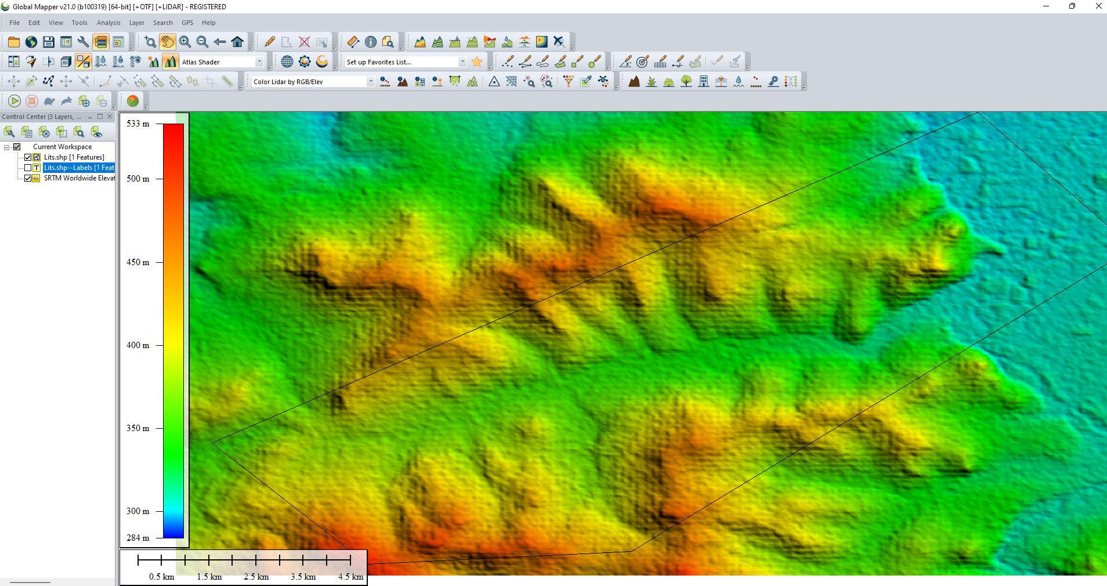Select the create area feature pencil tool
This screenshot has width=1107, height=586.
(560, 62)
